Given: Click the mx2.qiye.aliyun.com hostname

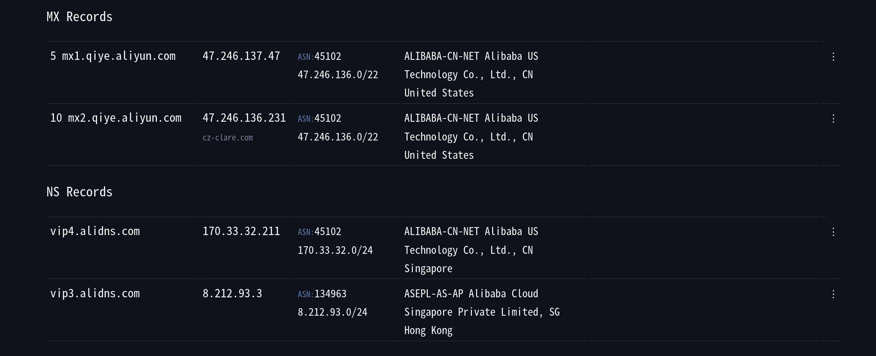Looking at the screenshot, I should [124, 118].
